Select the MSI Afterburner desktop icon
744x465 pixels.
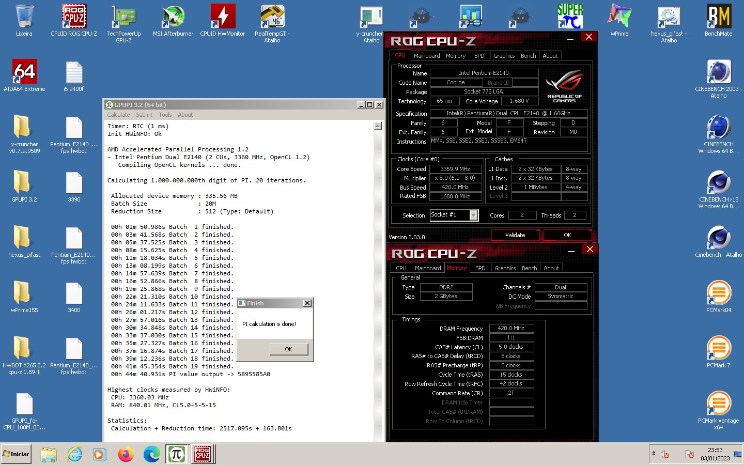[x=173, y=21]
